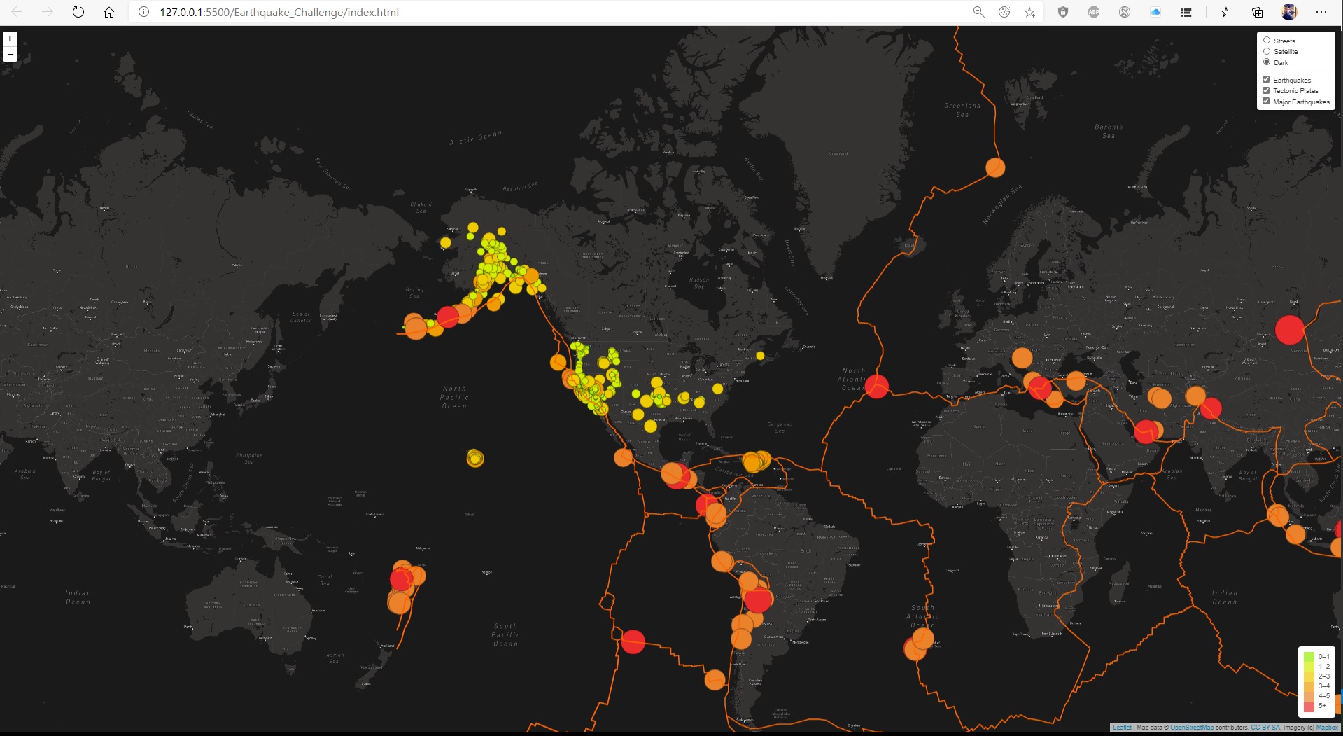Viewport: 1343px width, 736px height.
Task: Open iCloud extension icon
Action: click(x=1155, y=12)
